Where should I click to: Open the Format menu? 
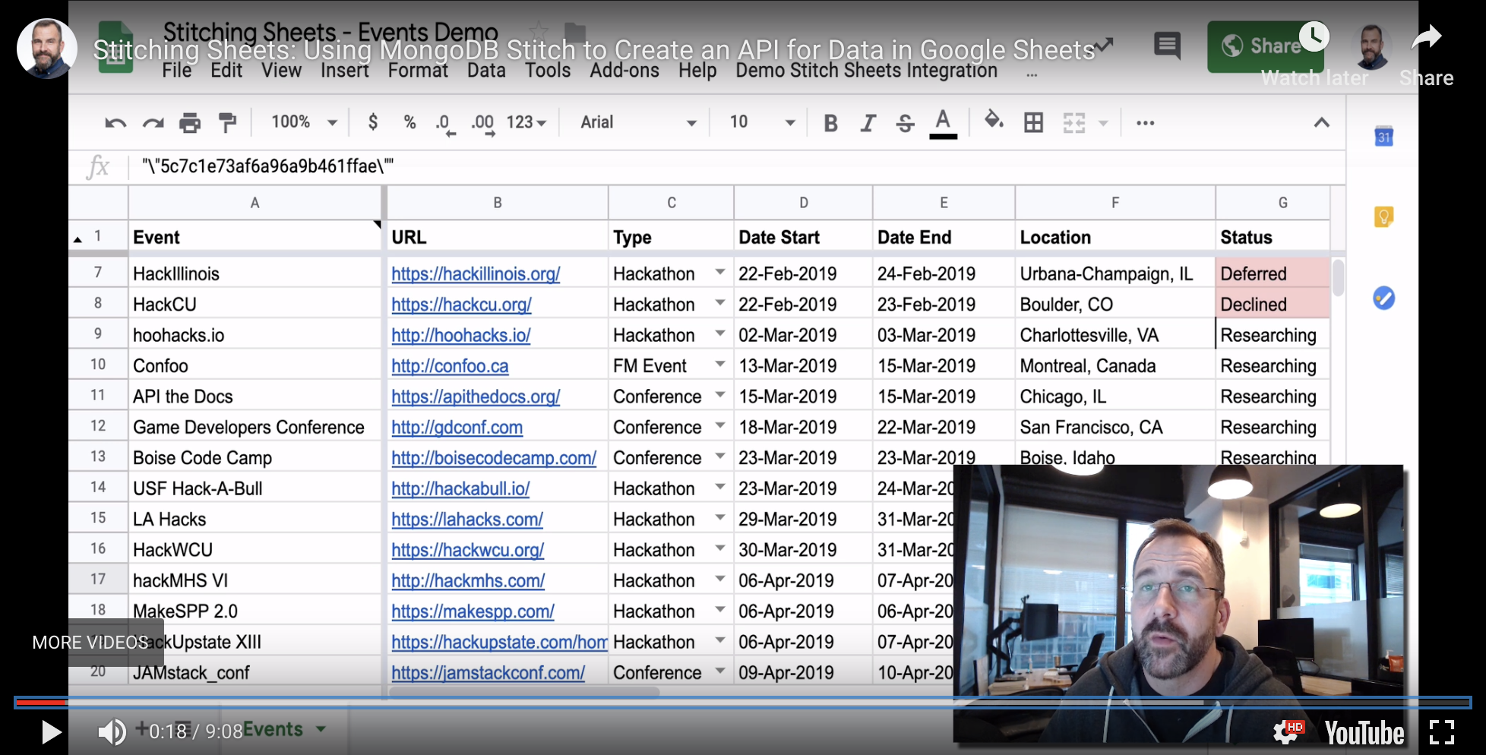click(x=418, y=71)
